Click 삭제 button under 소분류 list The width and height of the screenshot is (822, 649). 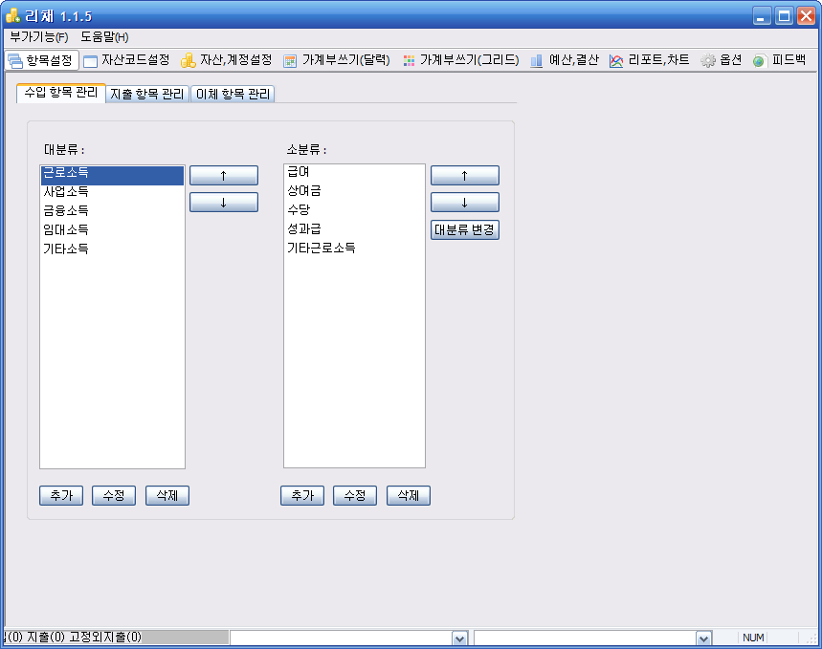coord(409,495)
